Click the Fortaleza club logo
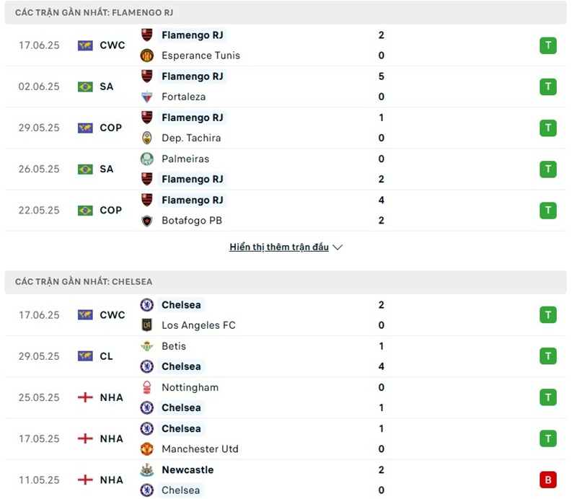This screenshot has width=577, height=499. pos(147,97)
